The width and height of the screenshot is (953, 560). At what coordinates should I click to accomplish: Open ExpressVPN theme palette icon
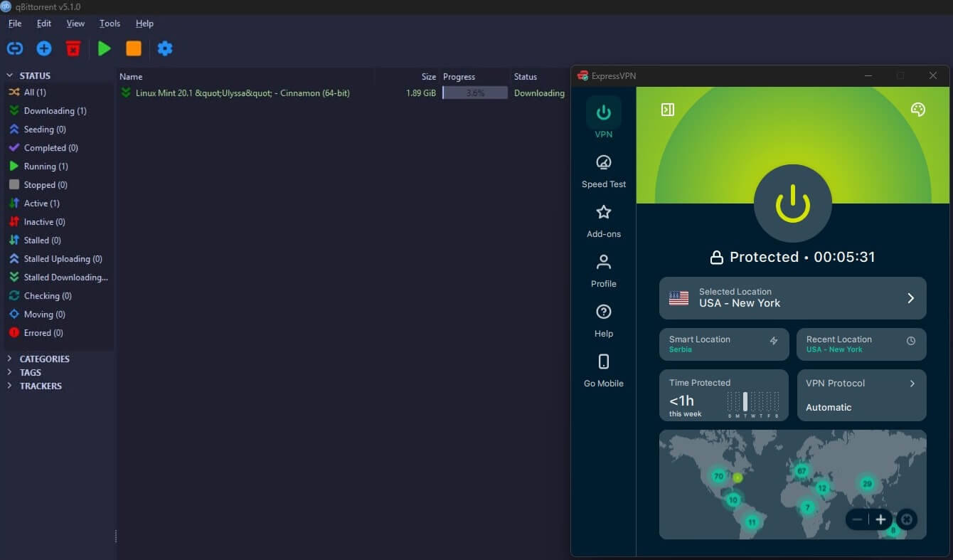(x=918, y=110)
